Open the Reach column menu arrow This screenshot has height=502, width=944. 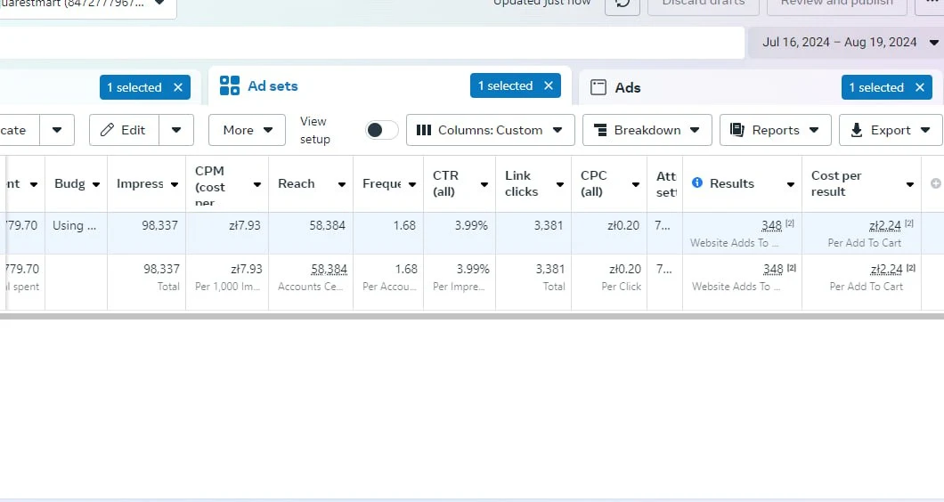pyautogui.click(x=341, y=184)
